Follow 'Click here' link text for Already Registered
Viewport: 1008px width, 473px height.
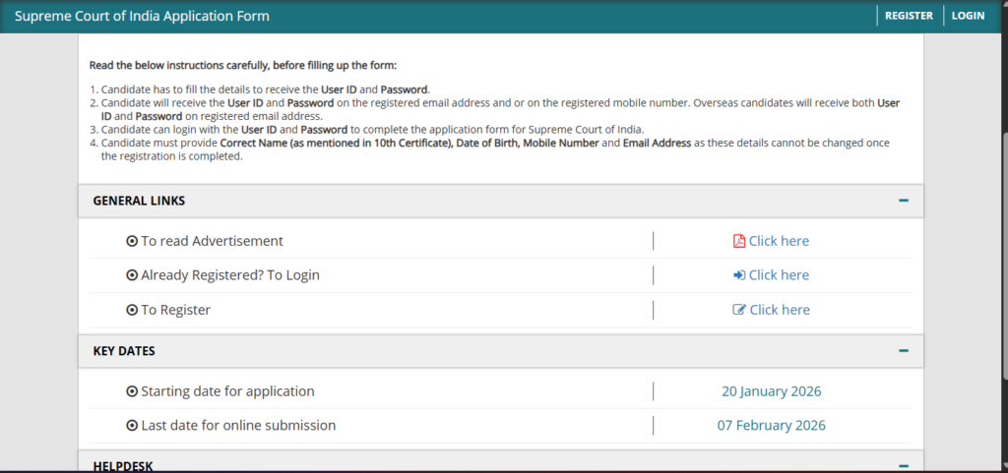coord(779,275)
